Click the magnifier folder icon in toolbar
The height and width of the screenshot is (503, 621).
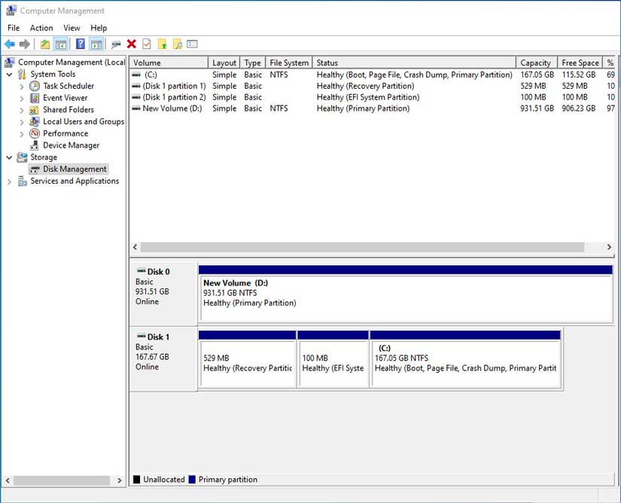point(177,44)
